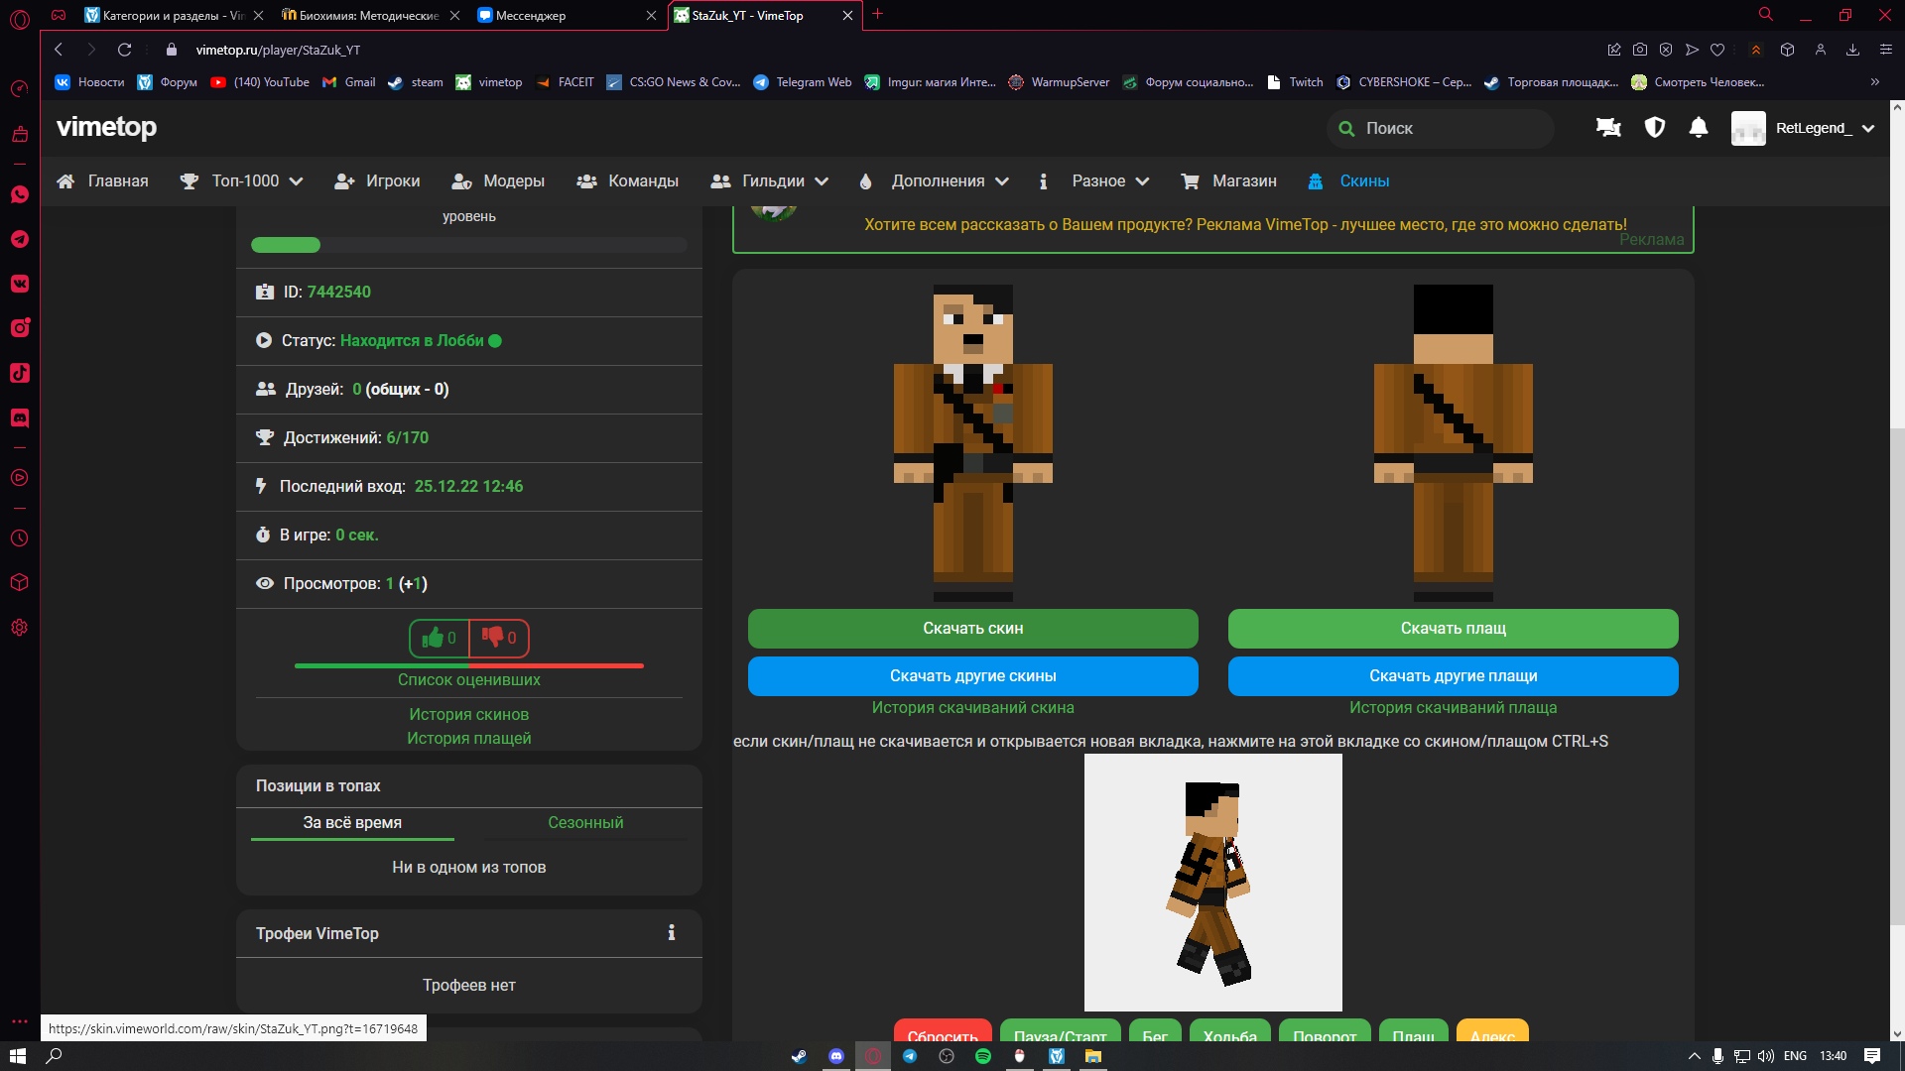Reload the page with the refresh icon

pos(124,50)
